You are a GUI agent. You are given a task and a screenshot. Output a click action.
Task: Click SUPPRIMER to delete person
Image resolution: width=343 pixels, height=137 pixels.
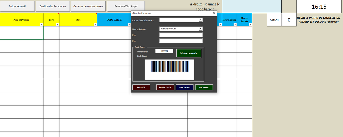[165, 87]
